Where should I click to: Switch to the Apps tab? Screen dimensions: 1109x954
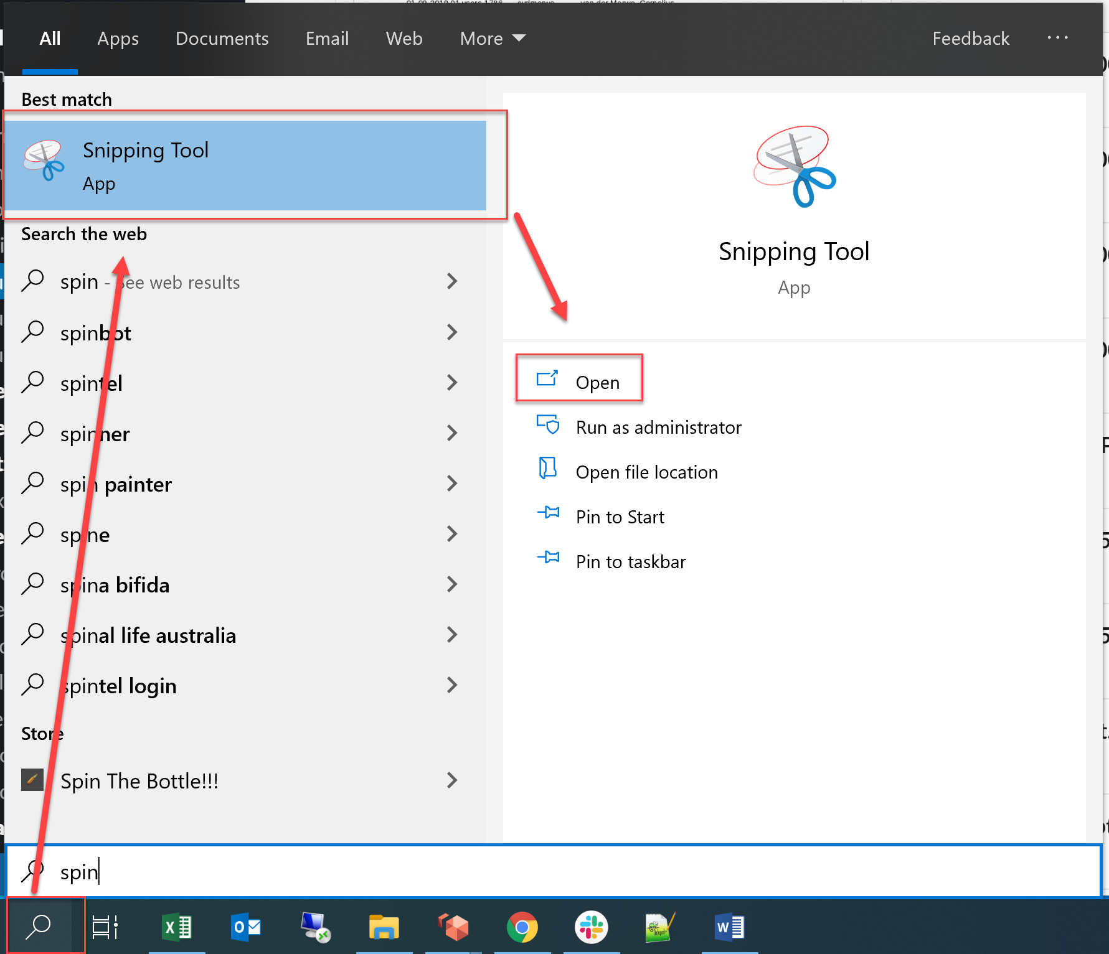[118, 39]
